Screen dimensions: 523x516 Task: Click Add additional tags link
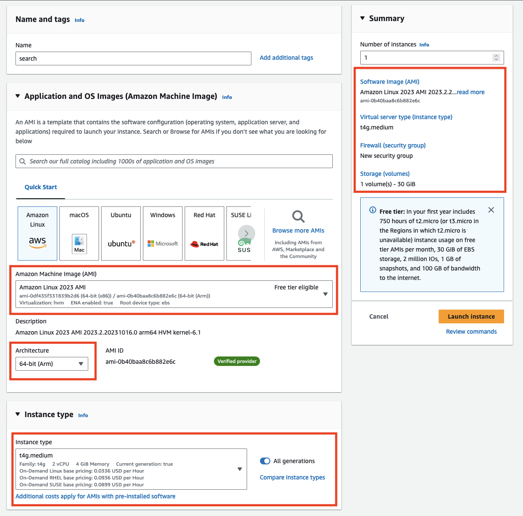[286, 58]
